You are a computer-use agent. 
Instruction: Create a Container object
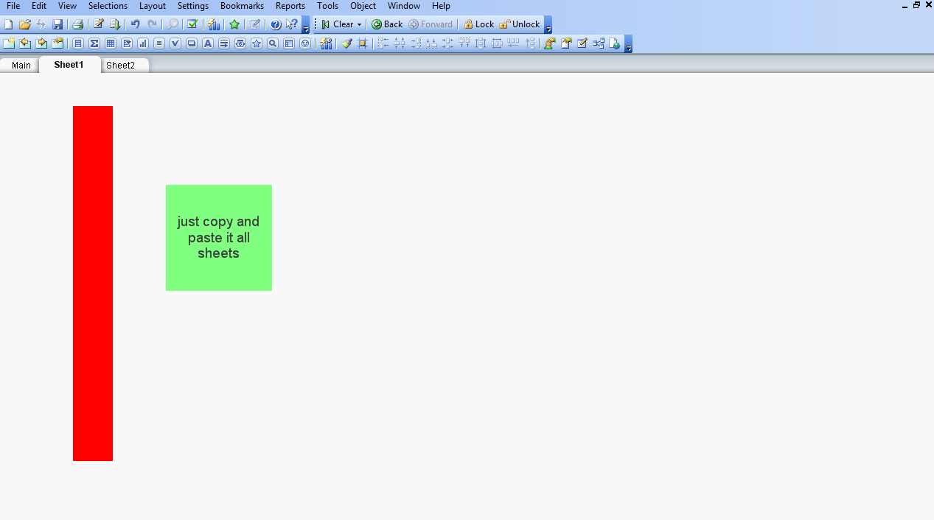tap(289, 43)
